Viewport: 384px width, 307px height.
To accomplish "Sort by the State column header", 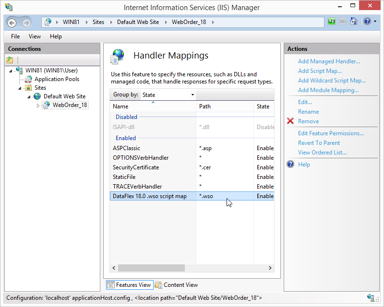I will click(264, 106).
